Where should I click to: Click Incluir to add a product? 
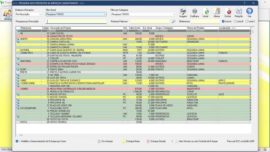tap(206, 12)
